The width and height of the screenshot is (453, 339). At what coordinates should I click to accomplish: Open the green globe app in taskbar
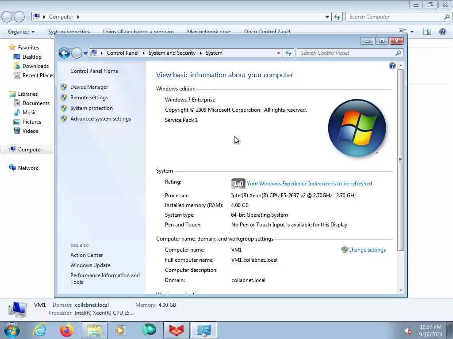(x=149, y=330)
